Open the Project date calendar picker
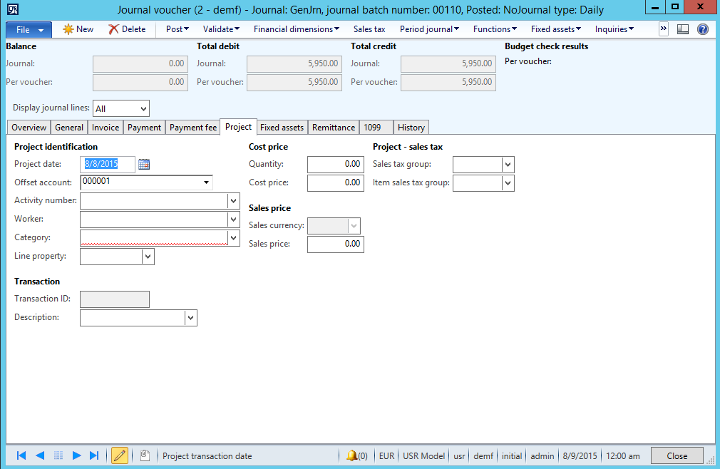 pos(144,164)
